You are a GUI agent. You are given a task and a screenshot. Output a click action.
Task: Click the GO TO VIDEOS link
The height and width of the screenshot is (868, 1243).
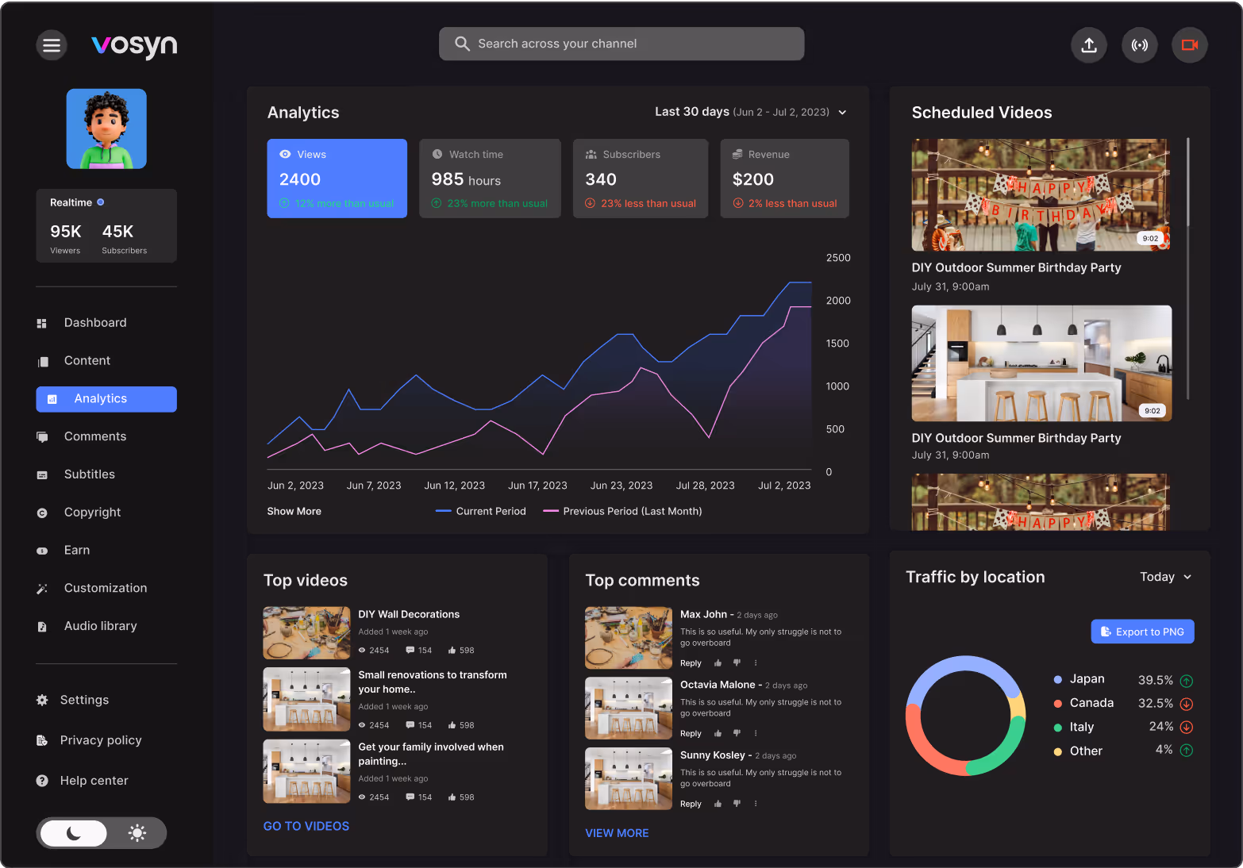coord(306,826)
